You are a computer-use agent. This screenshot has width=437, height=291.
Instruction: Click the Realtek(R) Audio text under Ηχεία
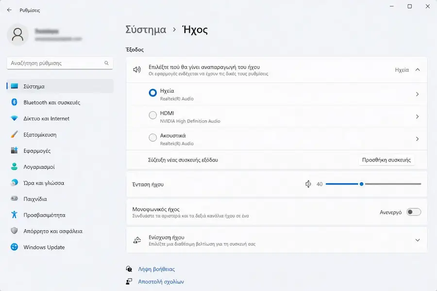point(177,98)
